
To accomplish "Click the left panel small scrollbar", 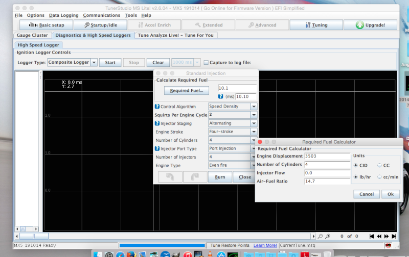I will [x=27, y=229].
